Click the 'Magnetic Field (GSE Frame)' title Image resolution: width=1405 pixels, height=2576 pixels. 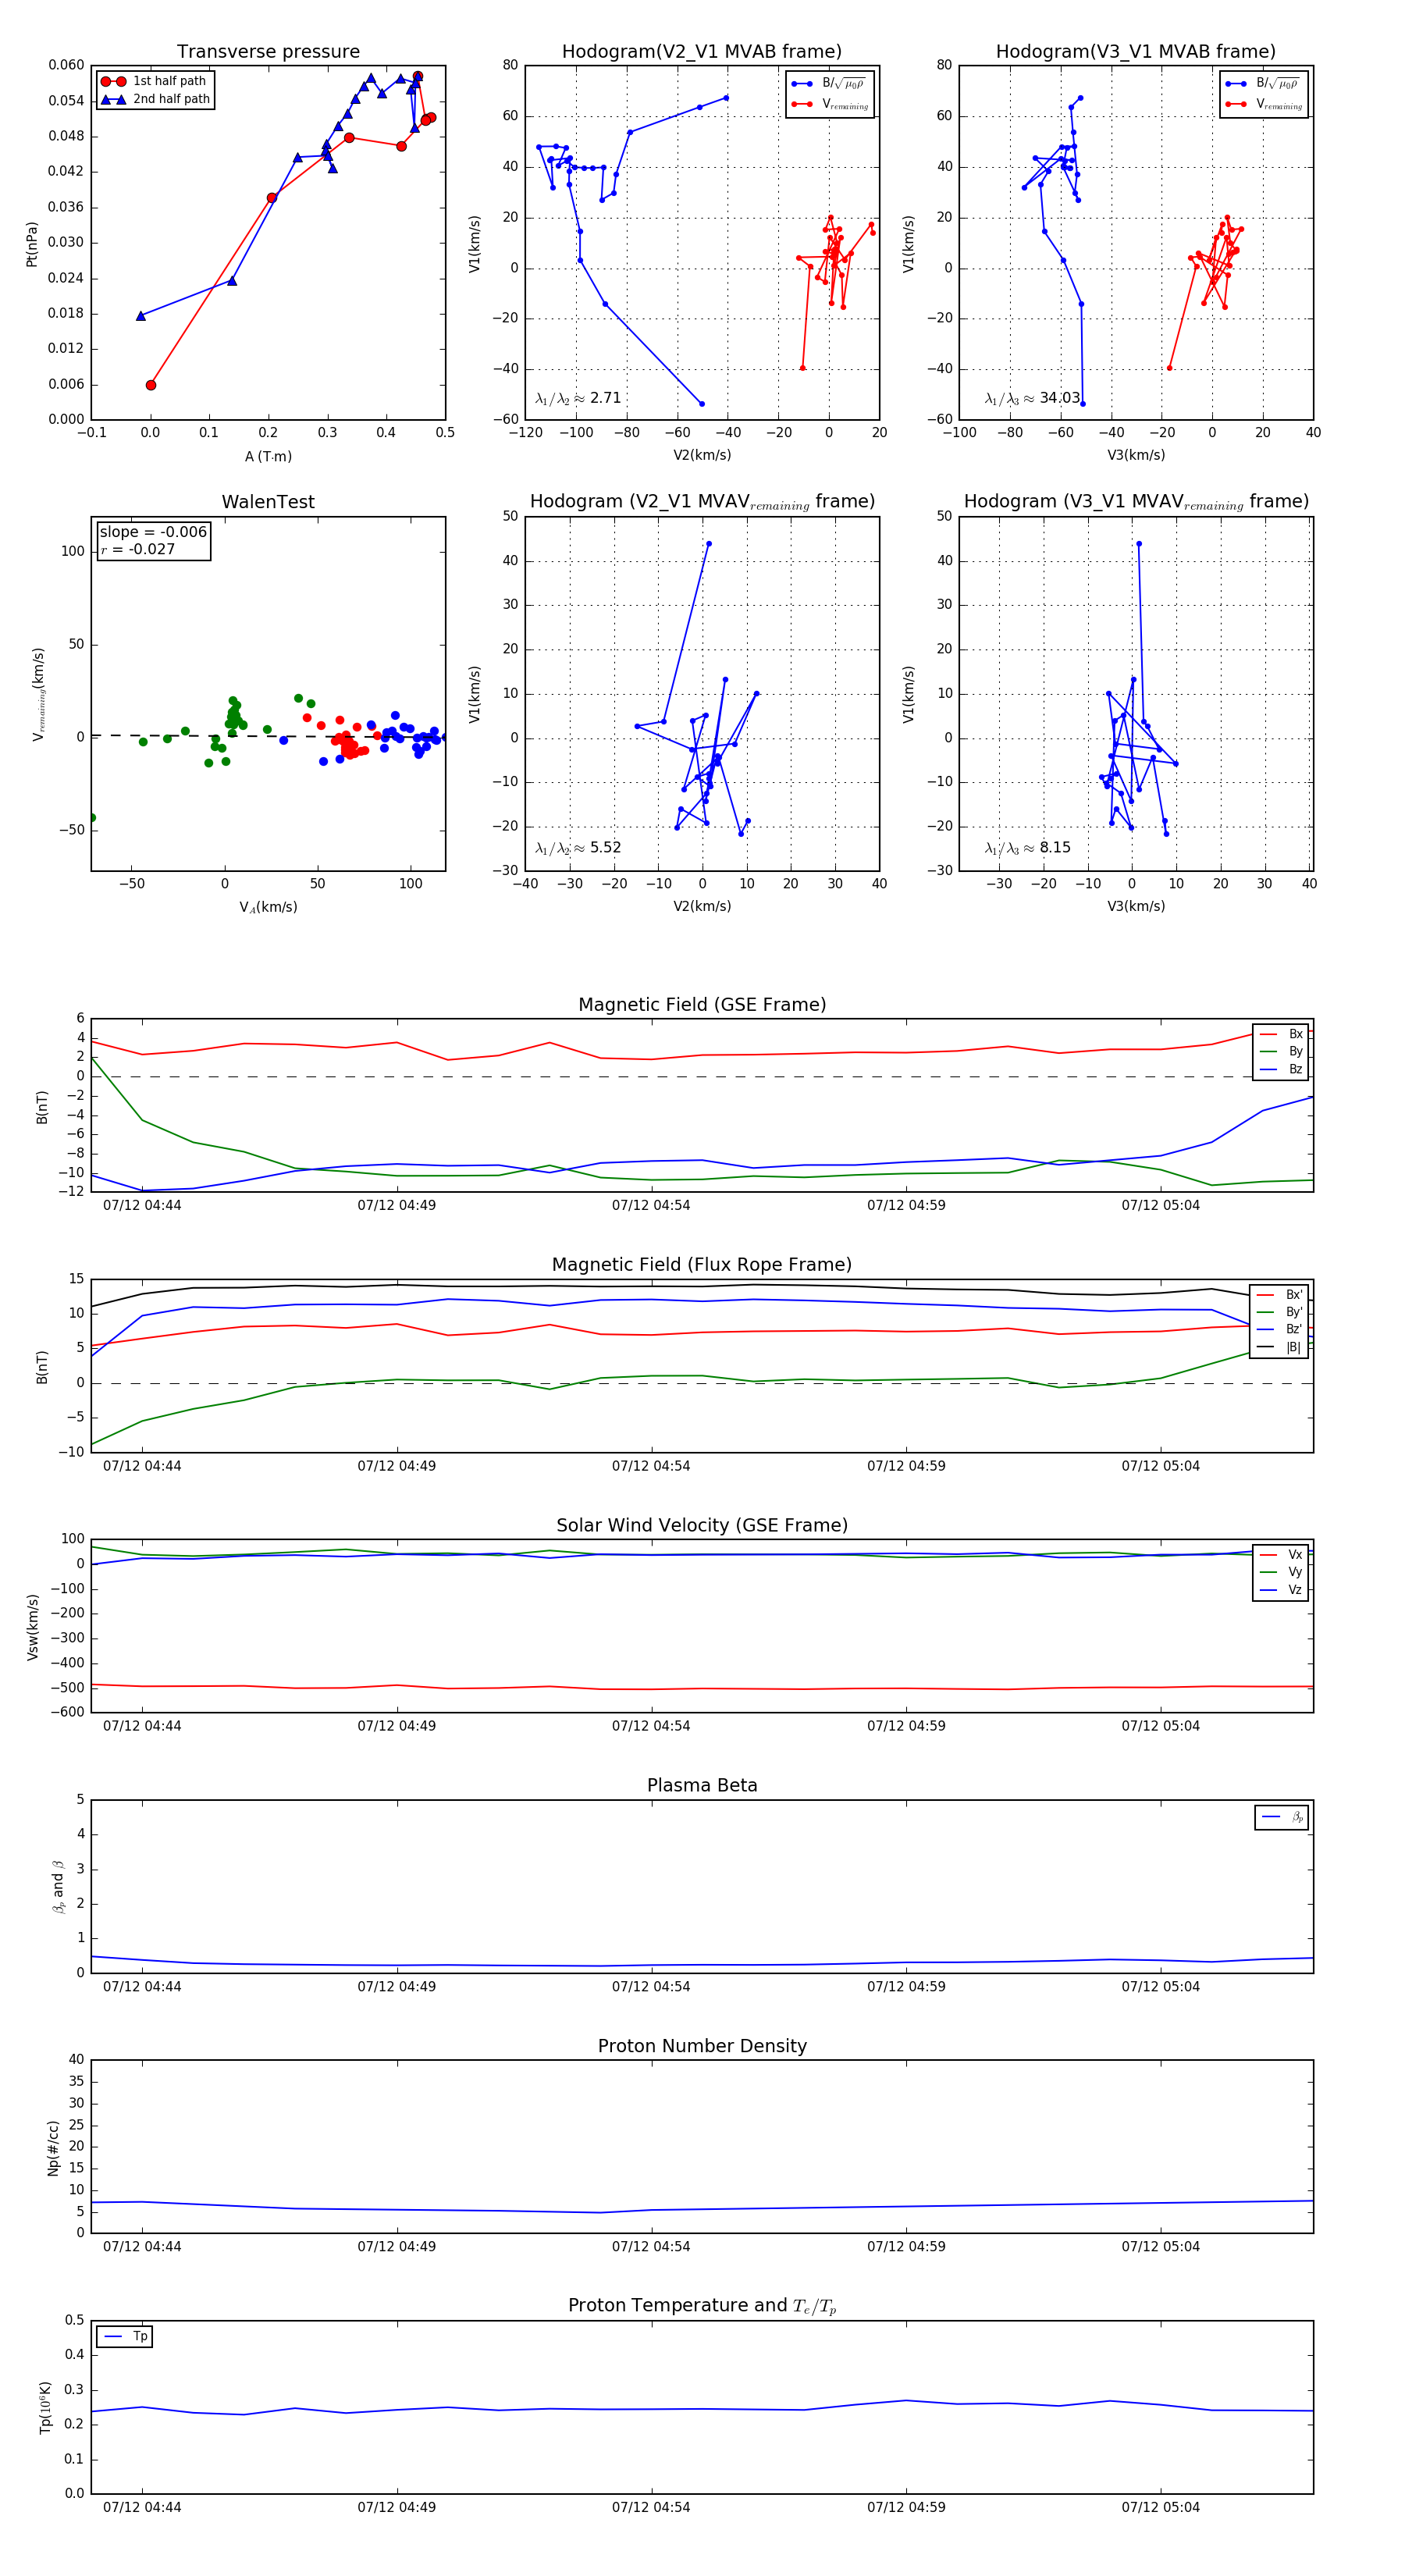pos(702,1005)
